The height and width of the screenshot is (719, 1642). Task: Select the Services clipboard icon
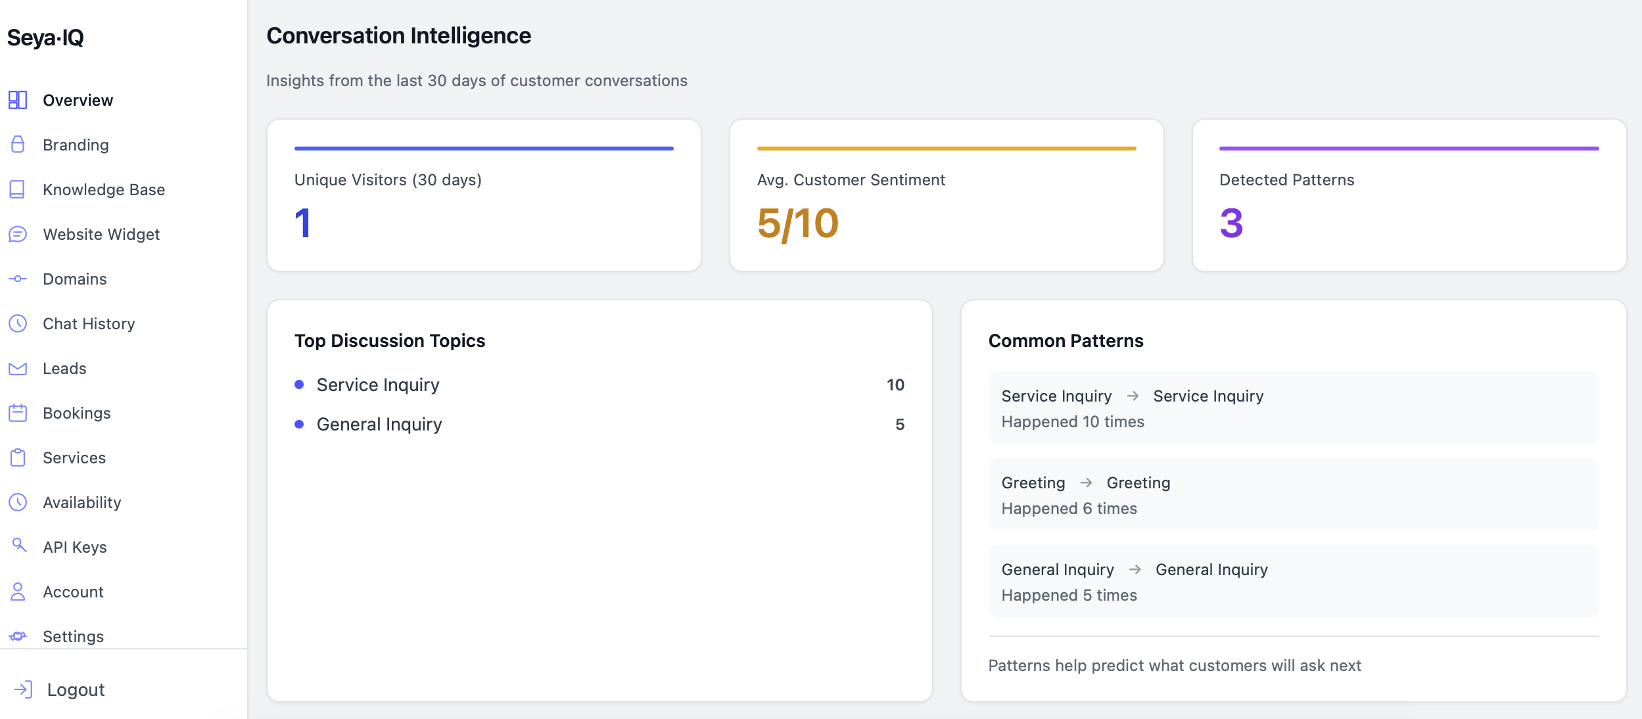point(18,457)
